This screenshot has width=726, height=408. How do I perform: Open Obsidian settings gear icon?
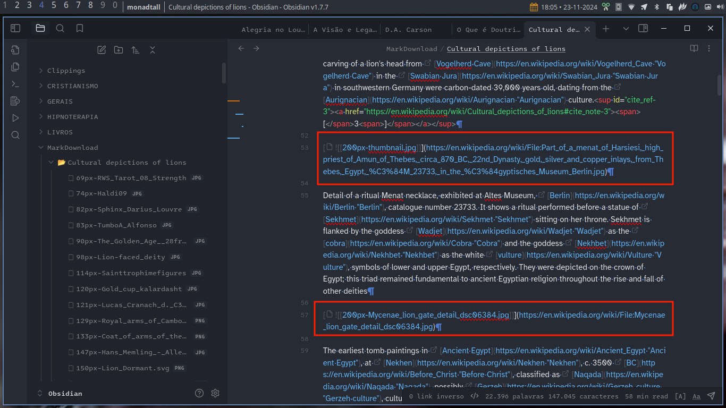[215, 393]
